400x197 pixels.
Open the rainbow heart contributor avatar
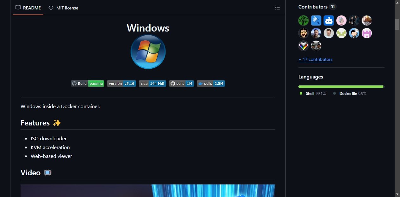click(303, 46)
